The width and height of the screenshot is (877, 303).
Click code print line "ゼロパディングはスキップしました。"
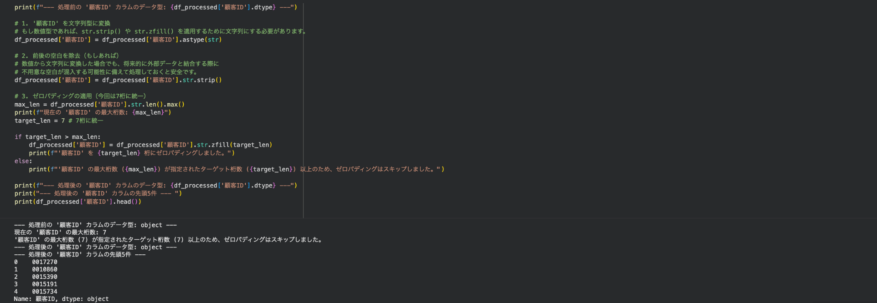coord(237,169)
